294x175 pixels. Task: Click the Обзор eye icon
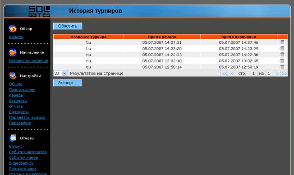coord(13,28)
